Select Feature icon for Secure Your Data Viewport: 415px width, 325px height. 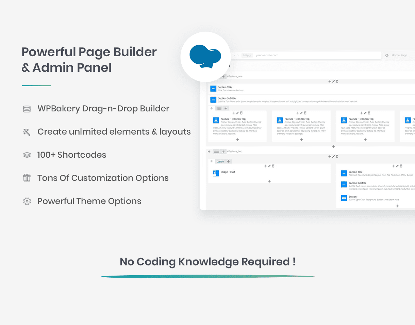[x=344, y=120]
